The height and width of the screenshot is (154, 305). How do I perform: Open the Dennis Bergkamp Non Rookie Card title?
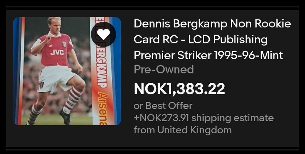(x=212, y=40)
